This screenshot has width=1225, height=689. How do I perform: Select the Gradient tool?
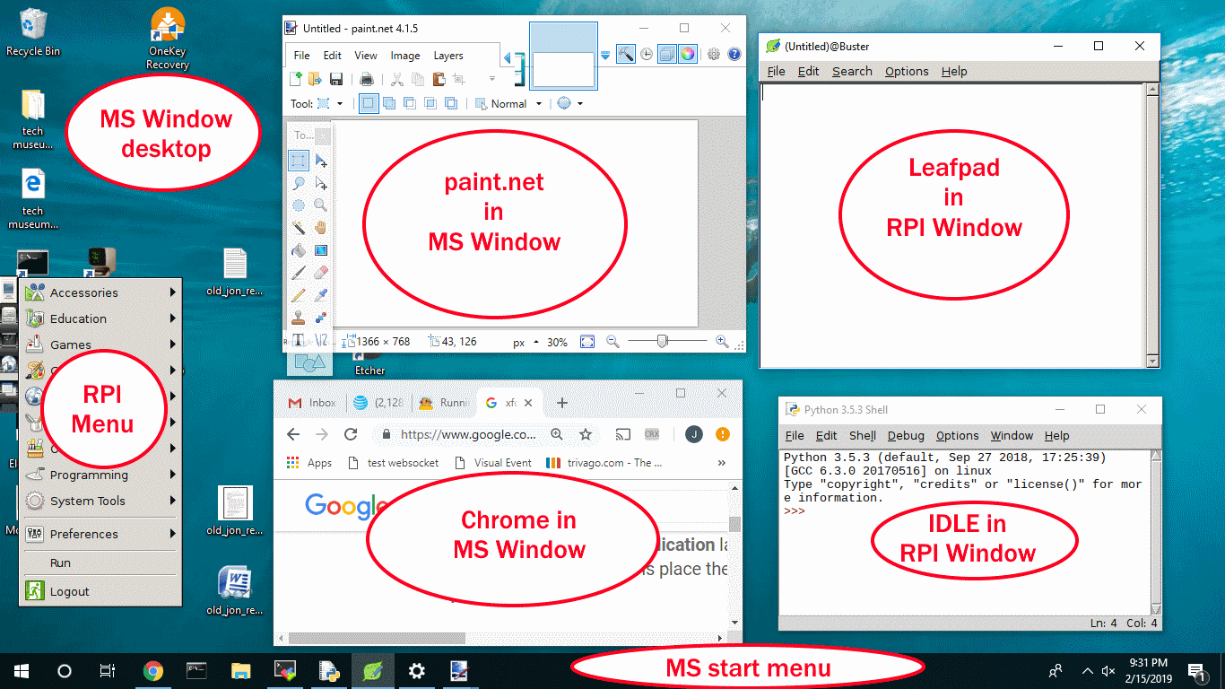click(320, 250)
